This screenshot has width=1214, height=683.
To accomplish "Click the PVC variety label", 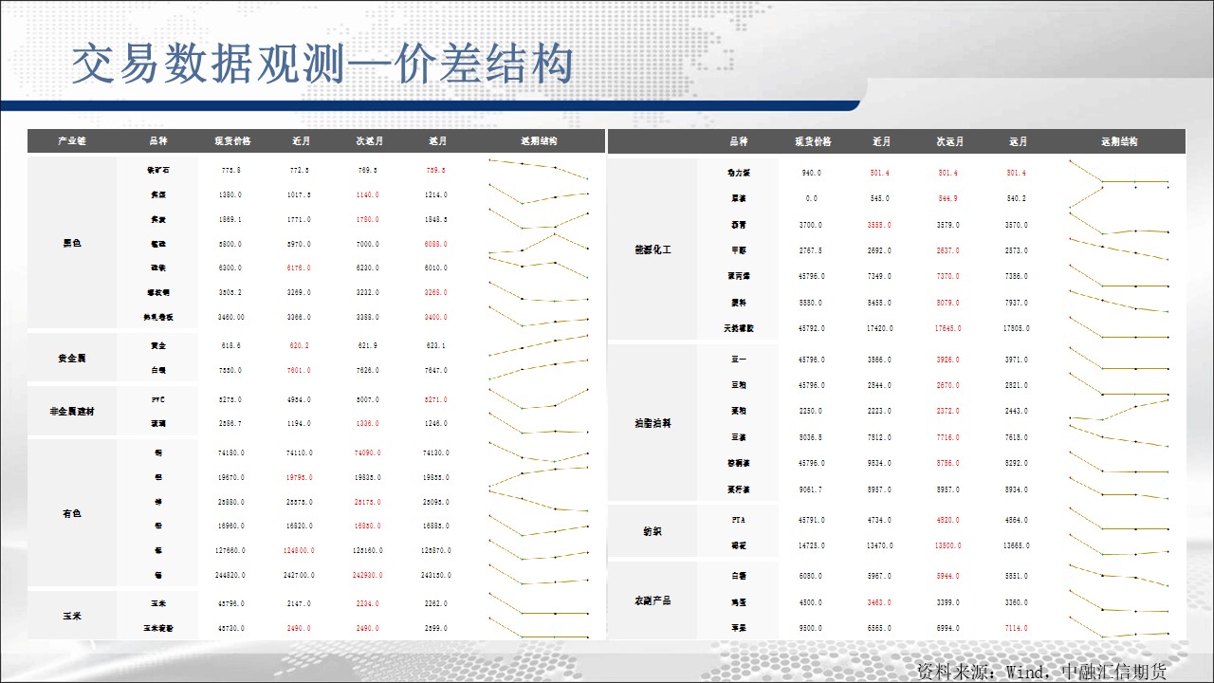I will click(158, 400).
